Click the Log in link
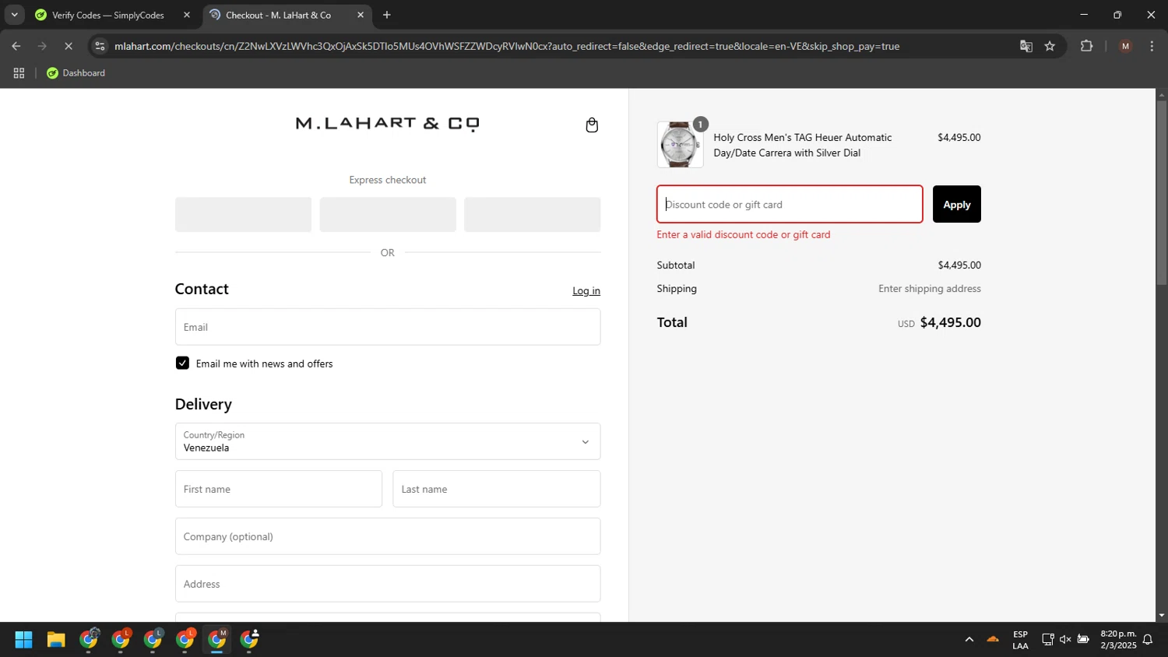Viewport: 1168px width, 657px height. tap(586, 291)
